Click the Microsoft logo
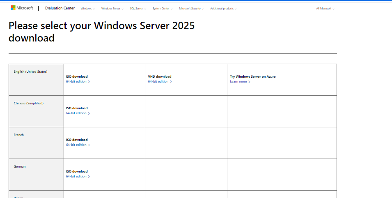The image size is (392, 198). (x=22, y=8)
